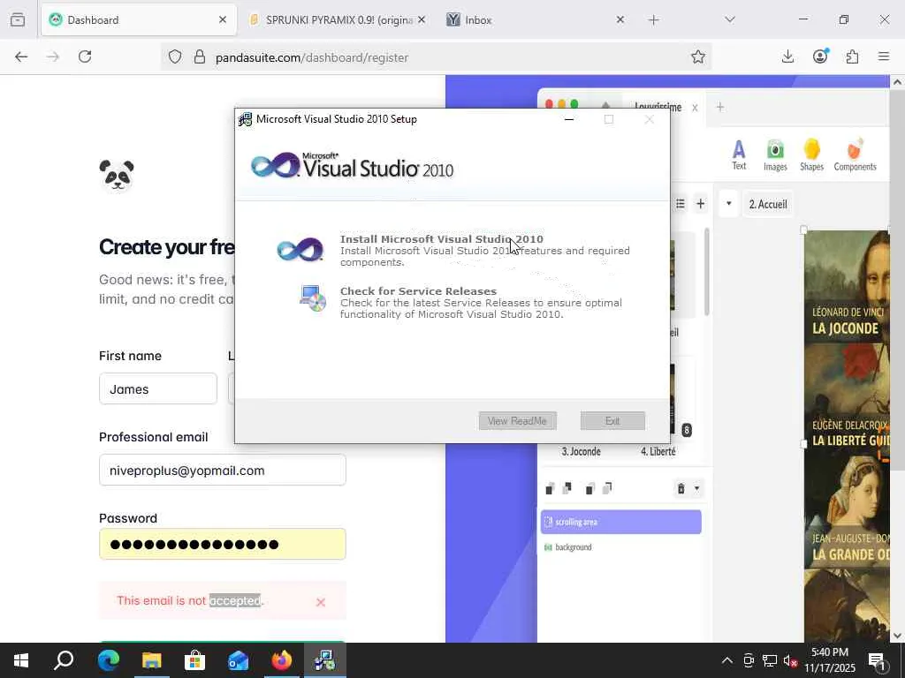Dismiss the email not accepted error
The height and width of the screenshot is (678, 905).
[x=321, y=602]
